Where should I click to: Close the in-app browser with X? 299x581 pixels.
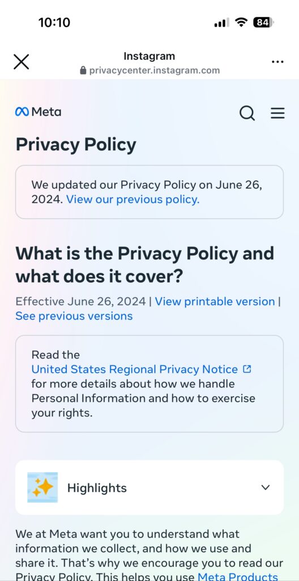point(21,61)
